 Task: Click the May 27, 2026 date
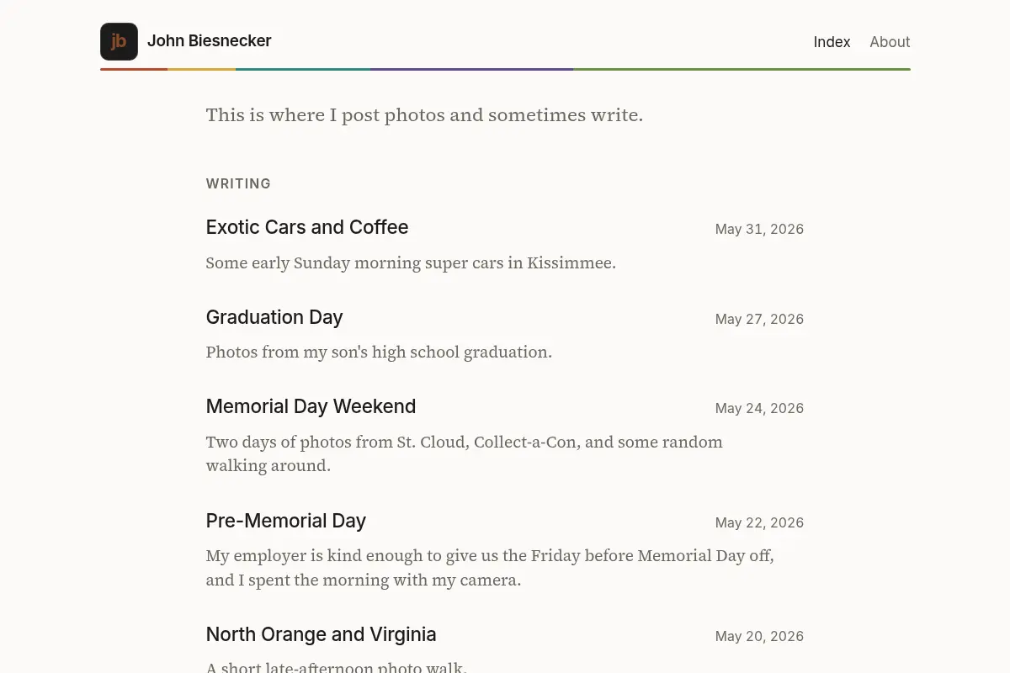click(759, 319)
